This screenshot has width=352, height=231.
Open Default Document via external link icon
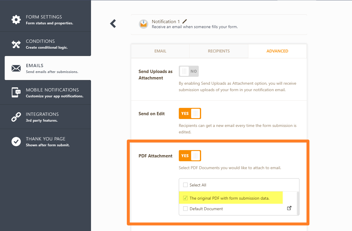[x=289, y=208]
